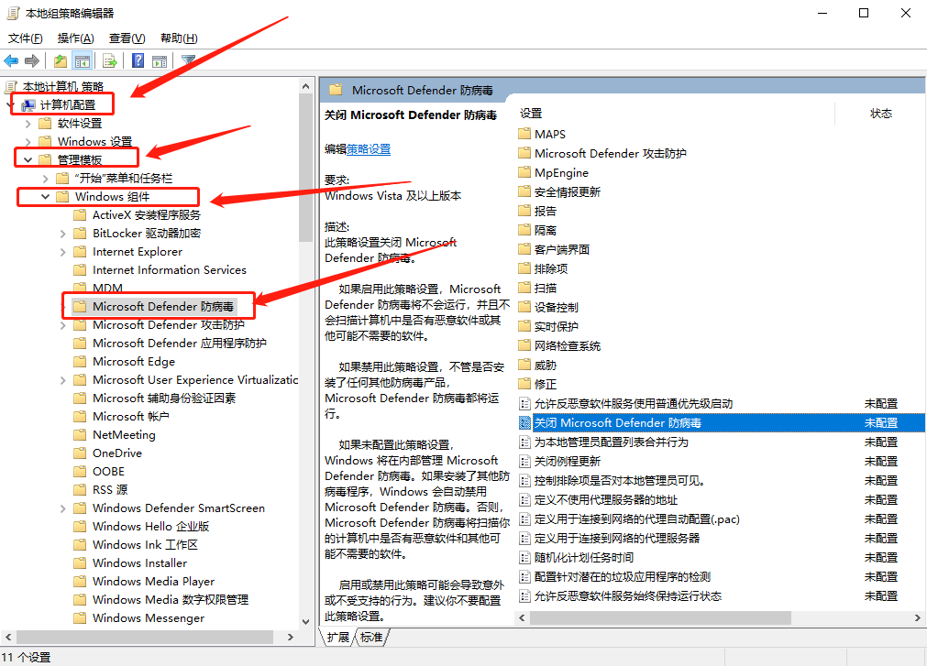Toggle the action pane toolbar icon

(159, 60)
